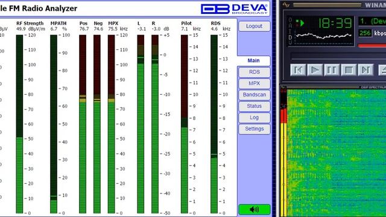Click Winamp pause button
The image size is (386, 217).
[332, 70]
